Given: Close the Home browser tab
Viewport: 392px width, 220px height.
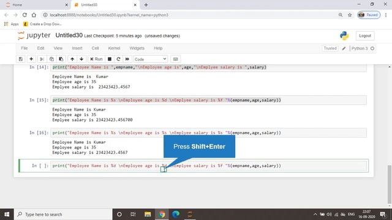Looking at the screenshot, I should pyautogui.click(x=67, y=5).
